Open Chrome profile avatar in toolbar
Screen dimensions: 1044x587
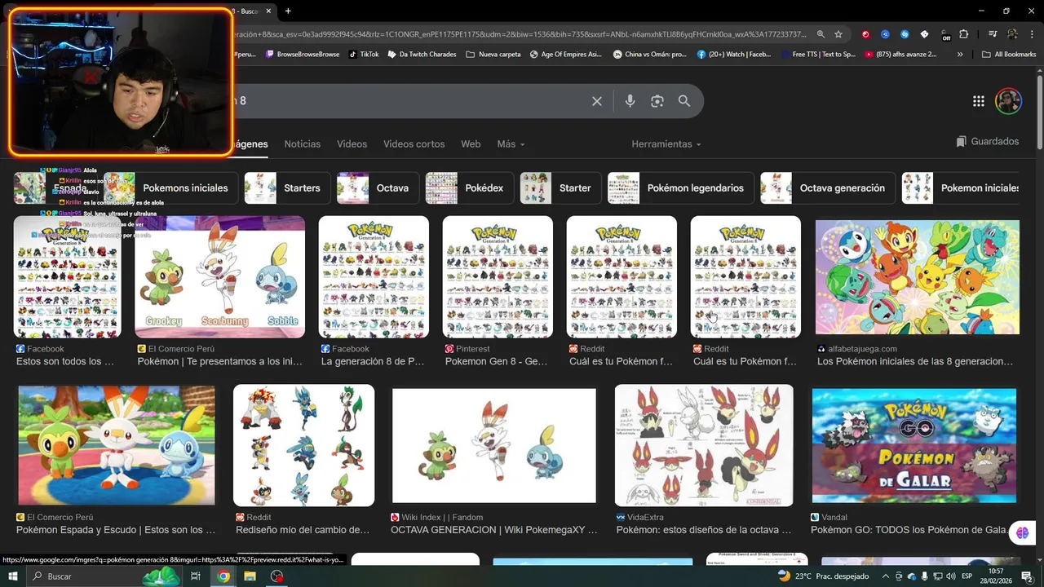(1012, 34)
